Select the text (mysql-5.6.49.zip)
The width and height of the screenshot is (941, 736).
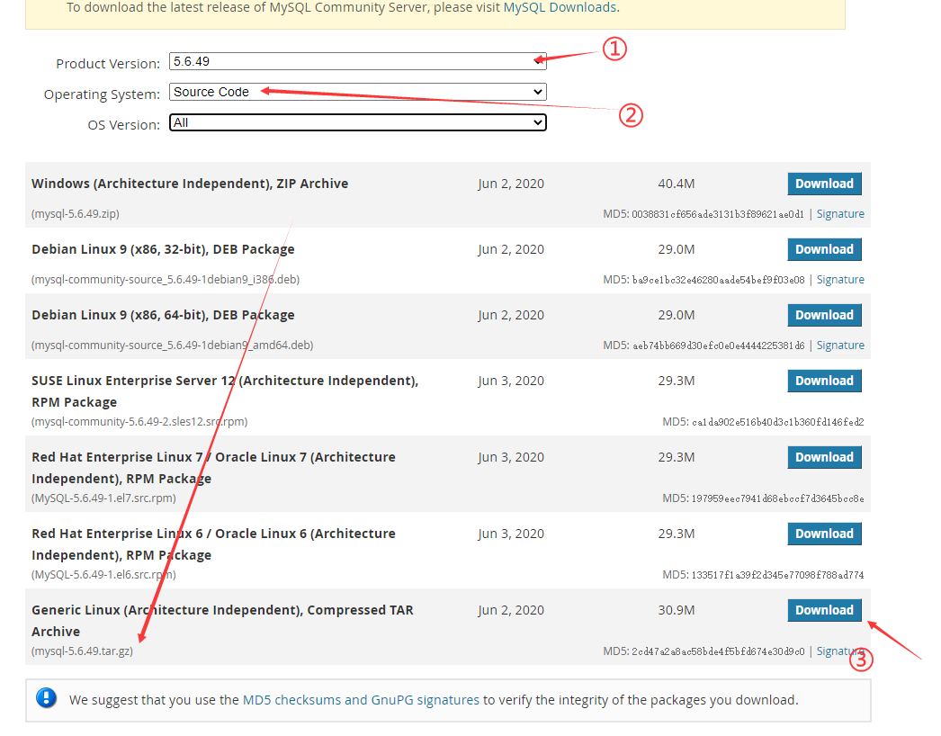(76, 214)
